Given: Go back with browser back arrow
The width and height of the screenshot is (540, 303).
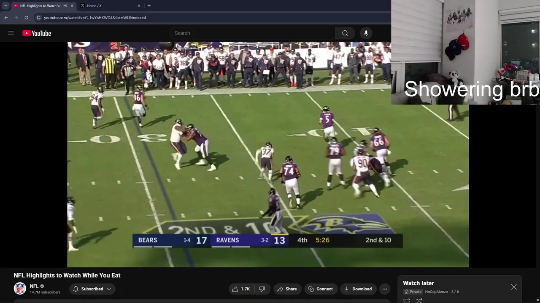Looking at the screenshot, I should 6,18.
